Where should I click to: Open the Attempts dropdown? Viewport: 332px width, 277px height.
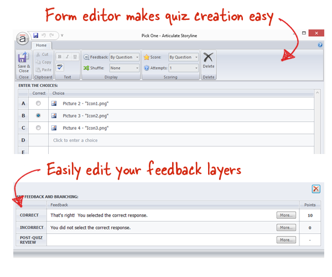point(184,68)
